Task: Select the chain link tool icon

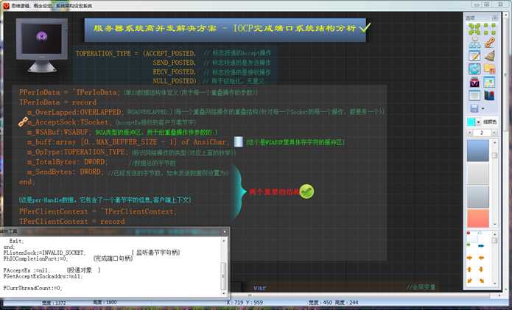Action: coord(490,43)
